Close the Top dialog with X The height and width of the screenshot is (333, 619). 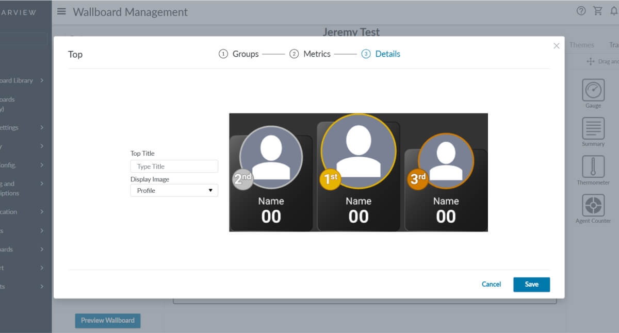[x=556, y=46]
